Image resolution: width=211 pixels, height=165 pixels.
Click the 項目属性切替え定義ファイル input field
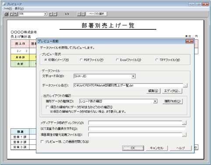click(x=135, y=135)
